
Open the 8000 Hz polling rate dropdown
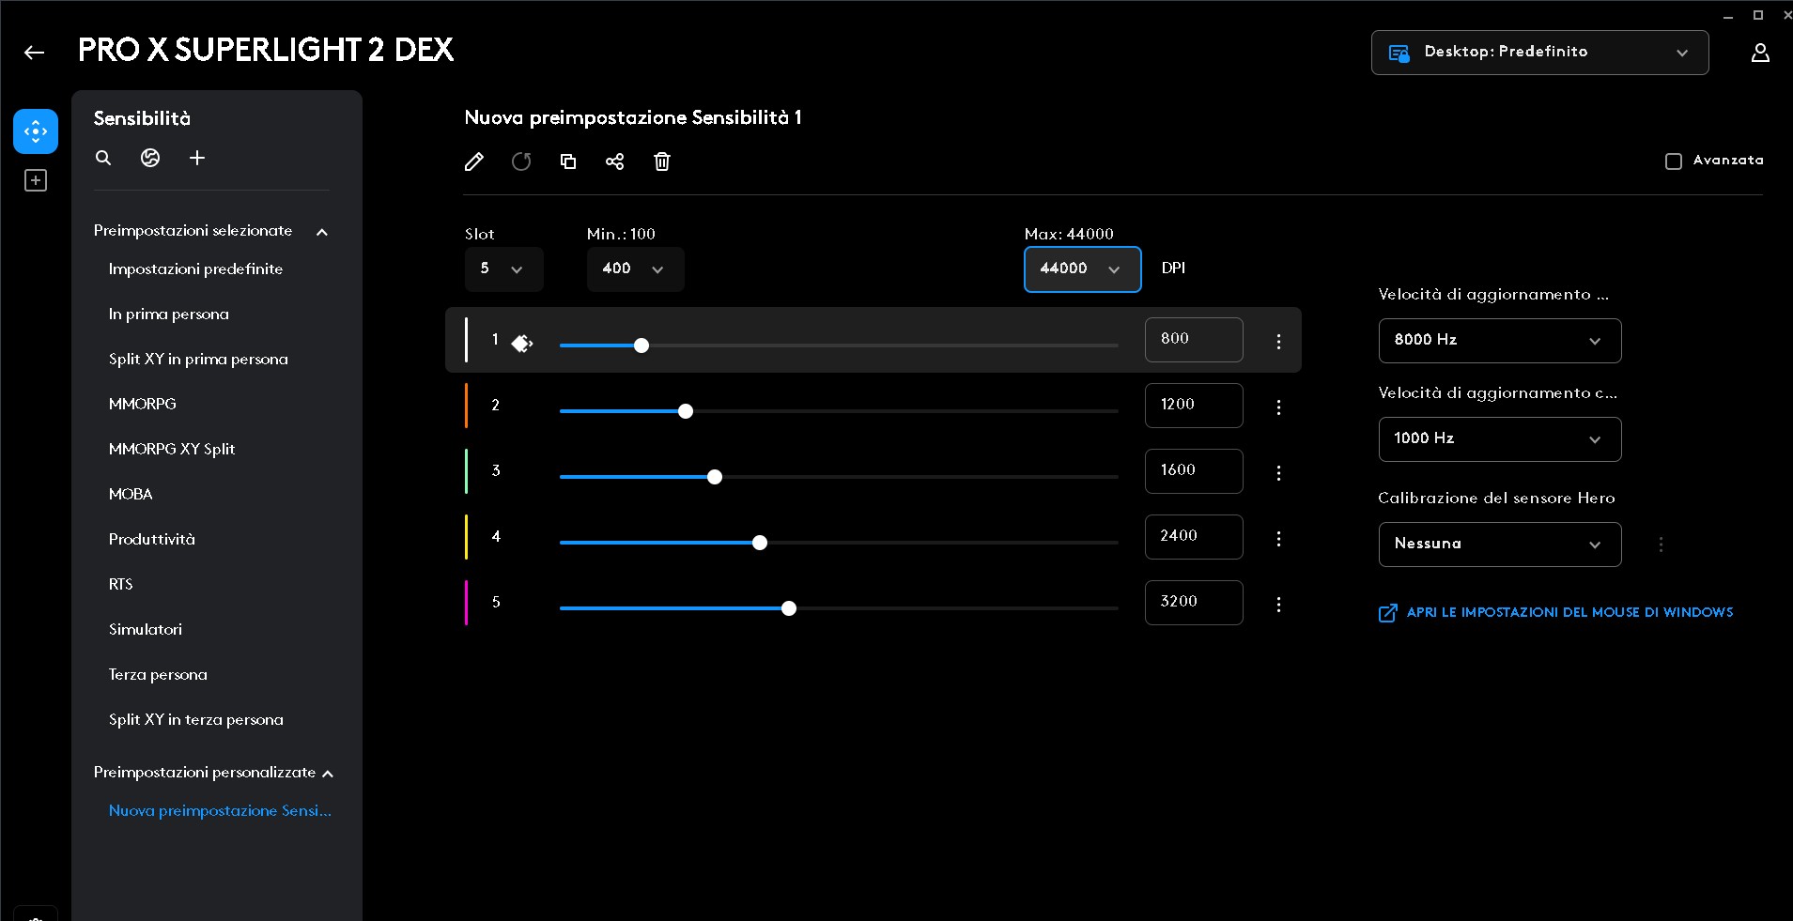tap(1499, 341)
